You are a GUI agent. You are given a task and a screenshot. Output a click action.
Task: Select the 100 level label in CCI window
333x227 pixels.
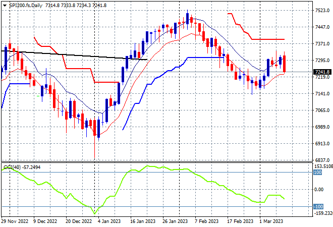(x=318, y=172)
